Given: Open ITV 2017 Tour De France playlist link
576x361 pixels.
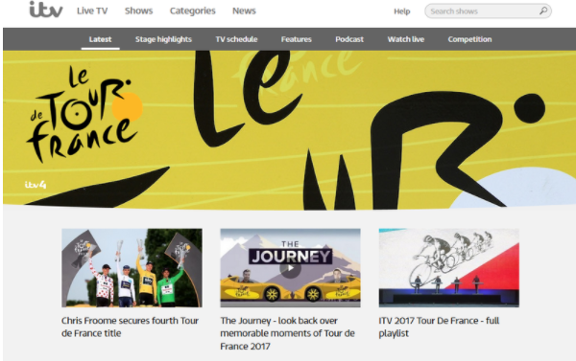Looking at the screenshot, I should click(x=439, y=327).
